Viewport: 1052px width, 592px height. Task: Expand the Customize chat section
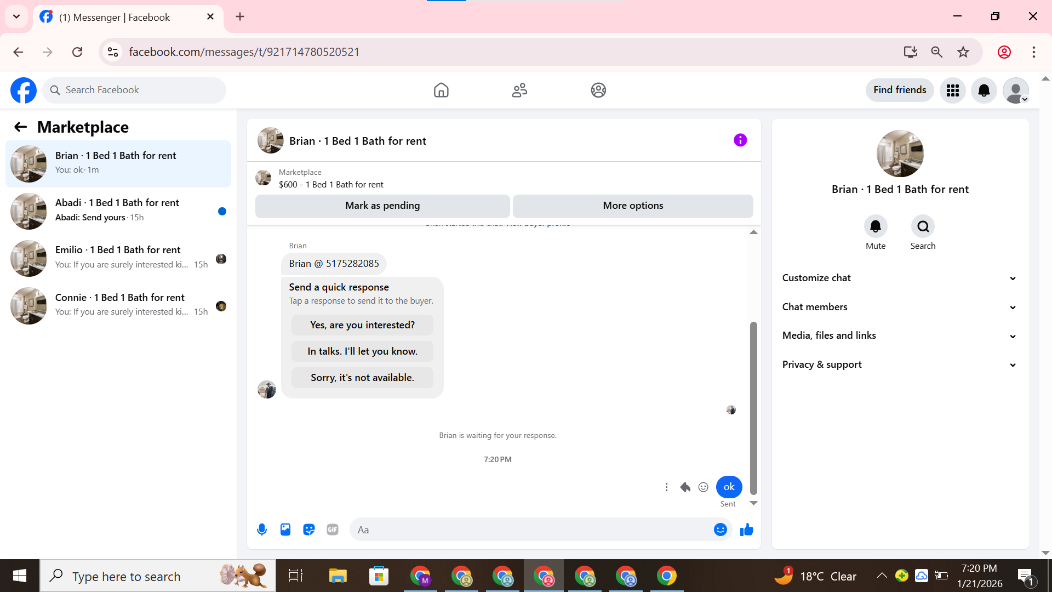click(900, 278)
